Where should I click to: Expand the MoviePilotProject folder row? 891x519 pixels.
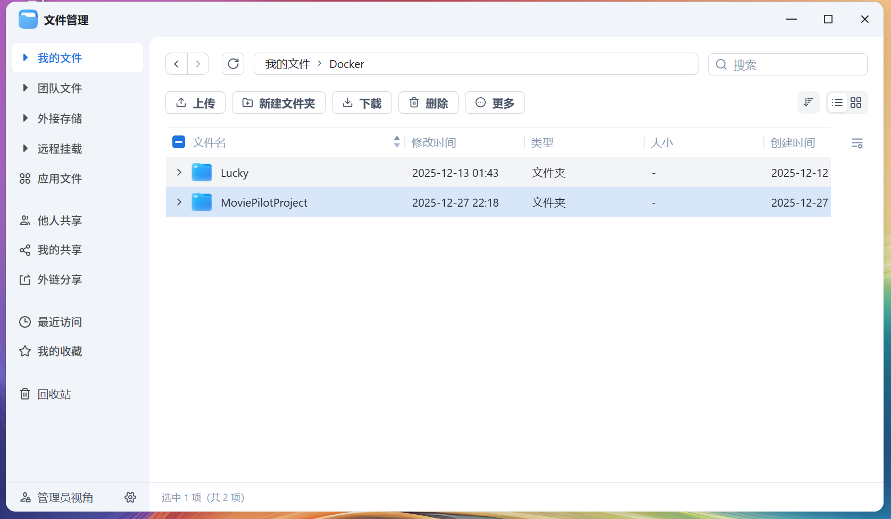tap(179, 202)
